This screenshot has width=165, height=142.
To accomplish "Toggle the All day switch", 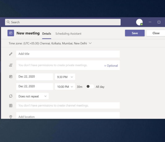I will tap(90, 86).
